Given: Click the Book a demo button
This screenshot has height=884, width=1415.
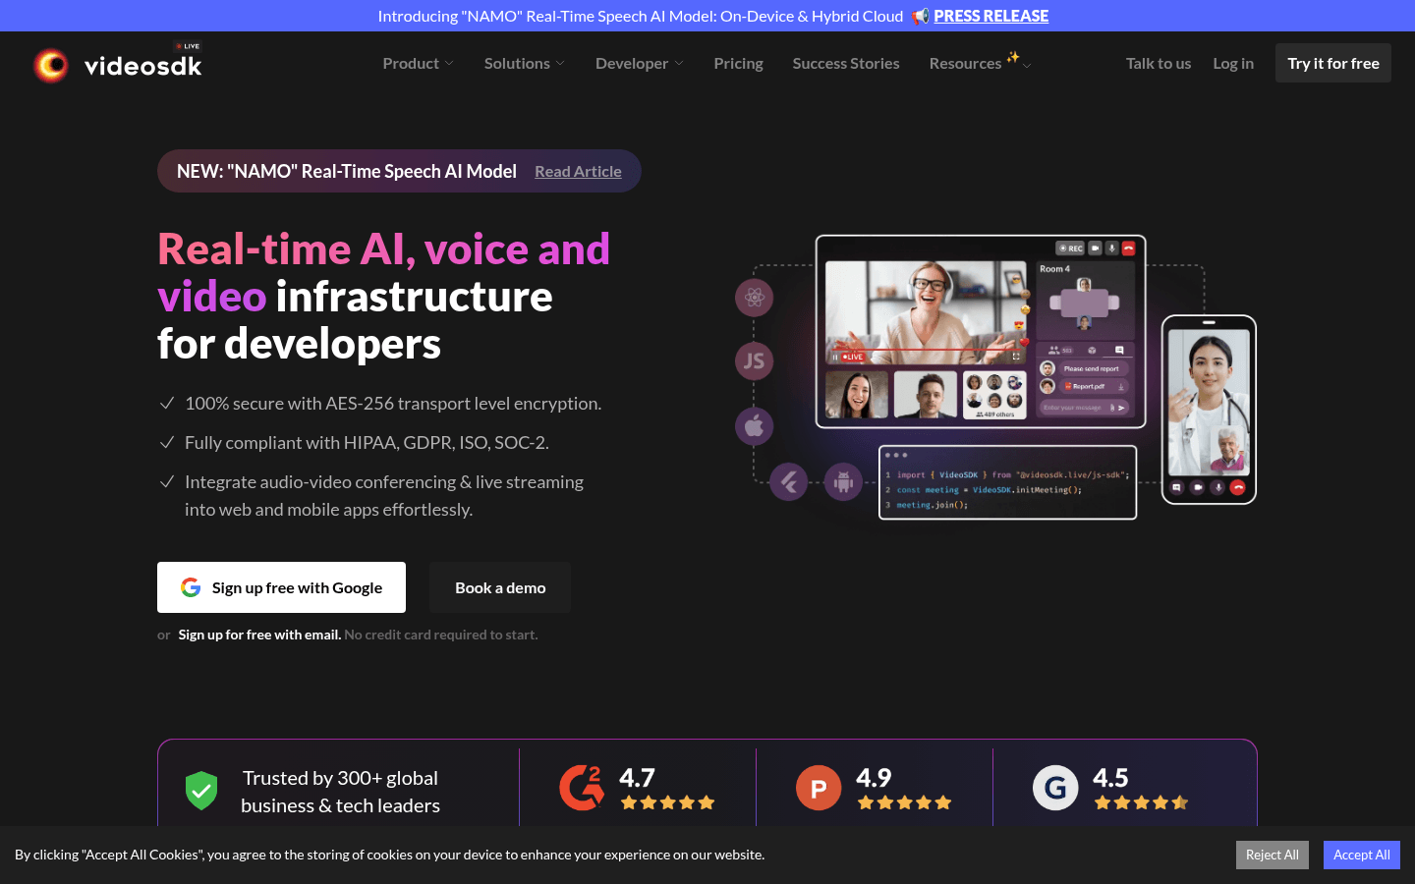Looking at the screenshot, I should click(500, 587).
